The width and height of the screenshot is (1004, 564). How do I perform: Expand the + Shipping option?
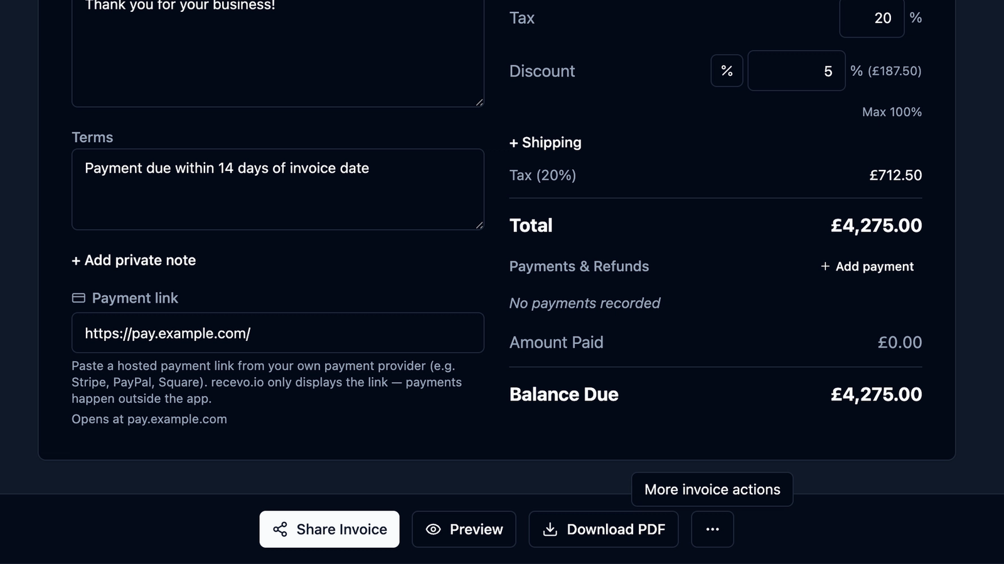coord(545,142)
